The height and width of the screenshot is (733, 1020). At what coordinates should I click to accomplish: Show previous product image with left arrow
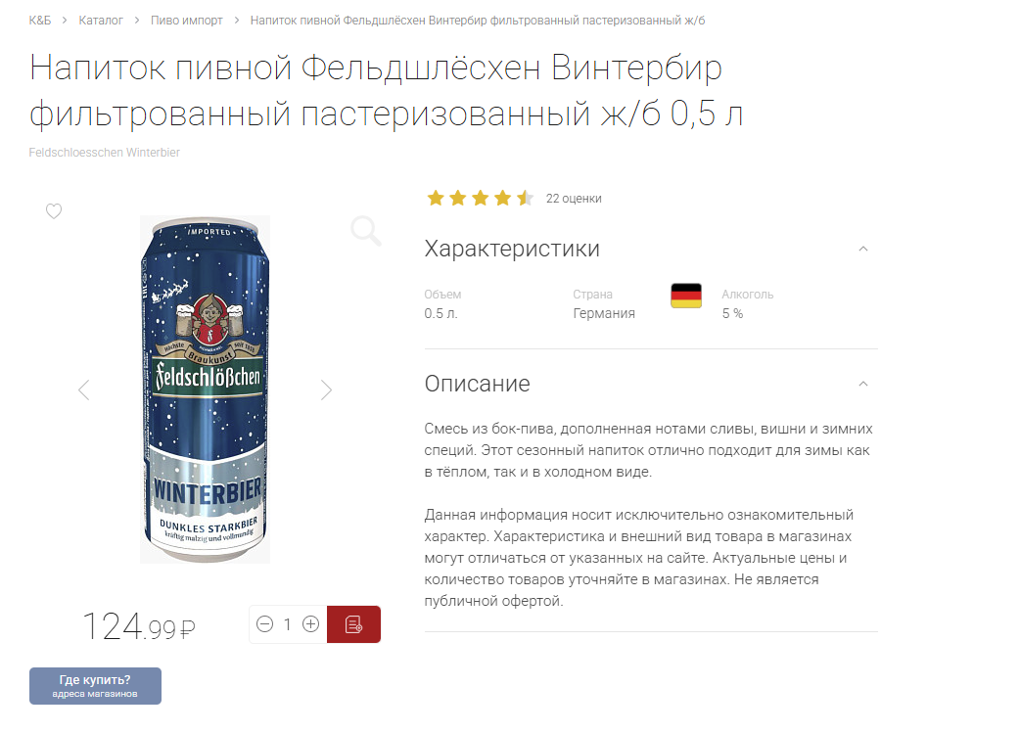[x=84, y=389]
